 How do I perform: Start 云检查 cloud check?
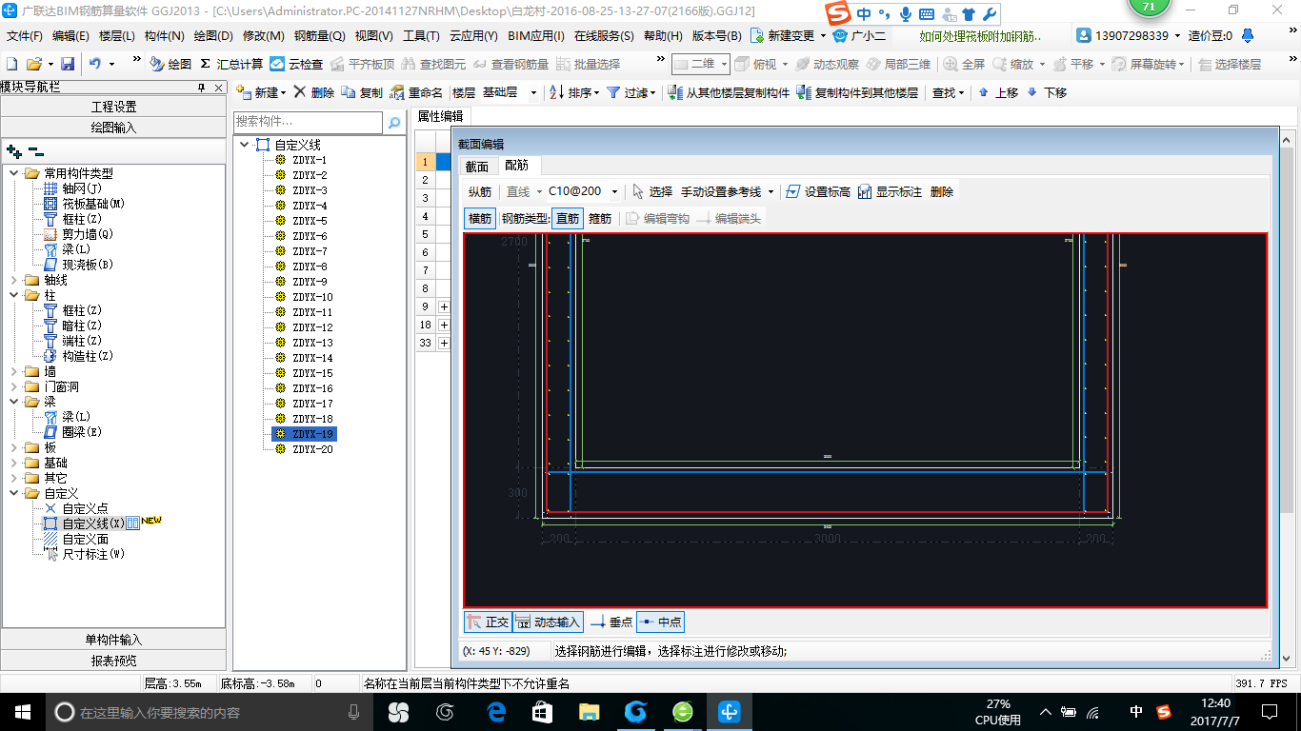tap(296, 64)
